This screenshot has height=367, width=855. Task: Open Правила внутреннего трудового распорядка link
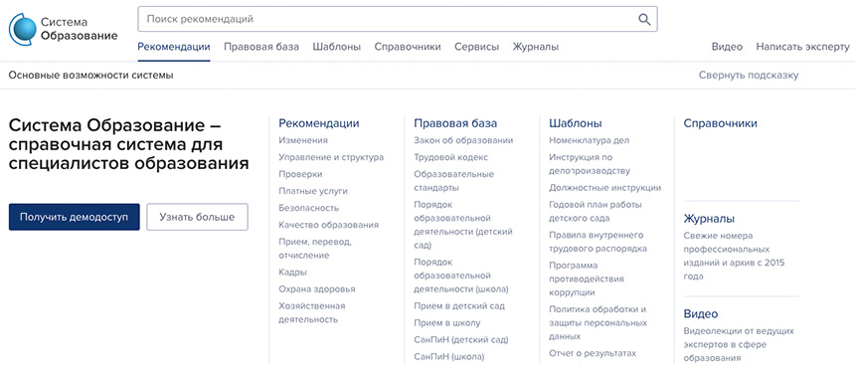click(x=598, y=242)
